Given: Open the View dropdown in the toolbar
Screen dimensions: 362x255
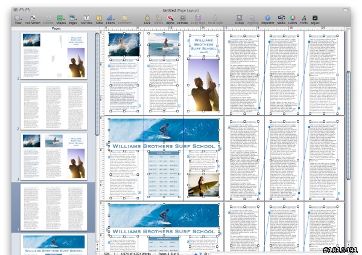Looking at the screenshot, I should pos(18,20).
